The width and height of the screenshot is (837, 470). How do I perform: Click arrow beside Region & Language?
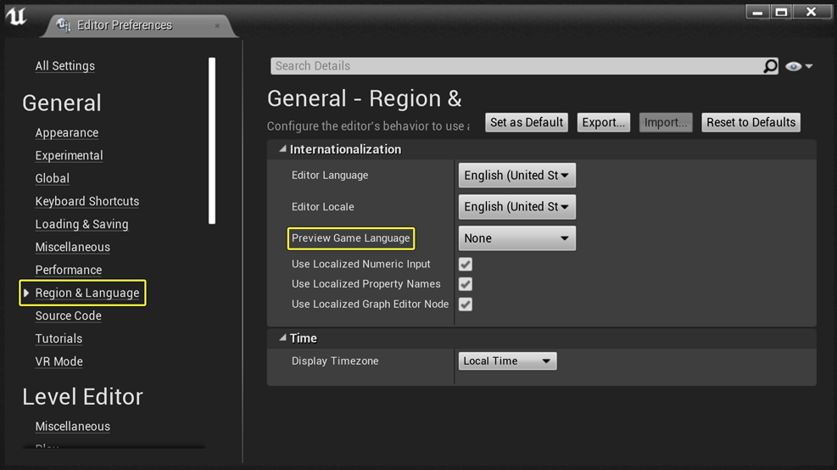click(26, 293)
